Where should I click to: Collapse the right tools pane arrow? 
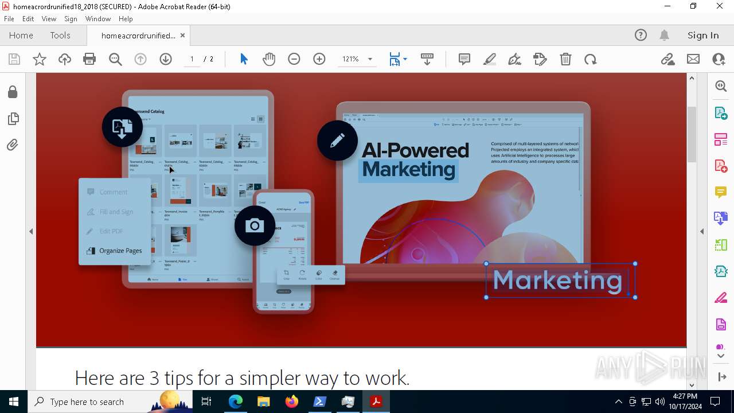[x=702, y=231]
